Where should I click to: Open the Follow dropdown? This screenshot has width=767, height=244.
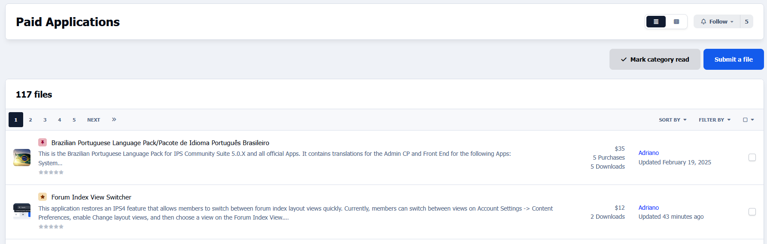717,22
